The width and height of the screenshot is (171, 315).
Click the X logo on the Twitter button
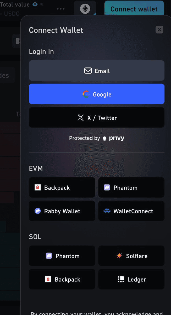pyautogui.click(x=81, y=117)
